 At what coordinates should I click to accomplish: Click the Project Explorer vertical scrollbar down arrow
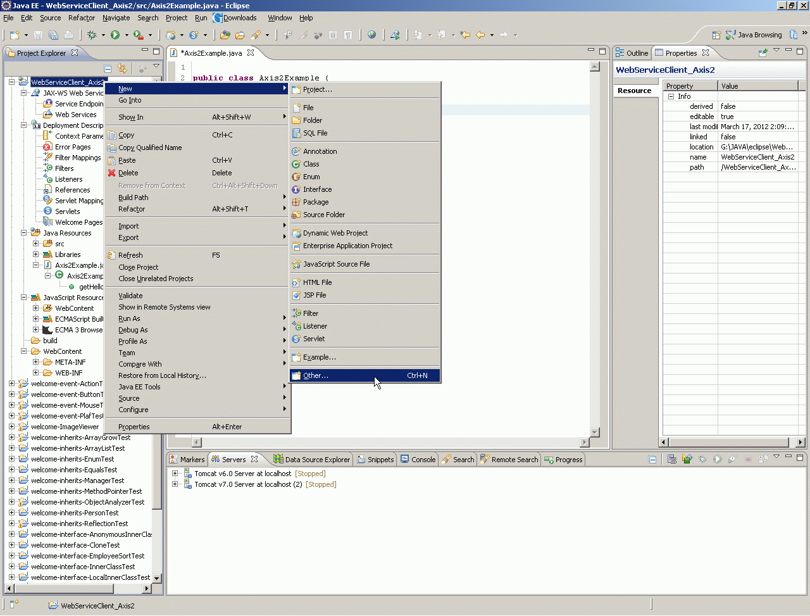(157, 578)
